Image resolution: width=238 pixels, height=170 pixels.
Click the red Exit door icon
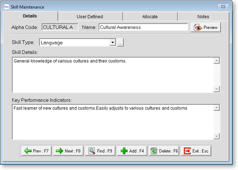(x=187, y=151)
